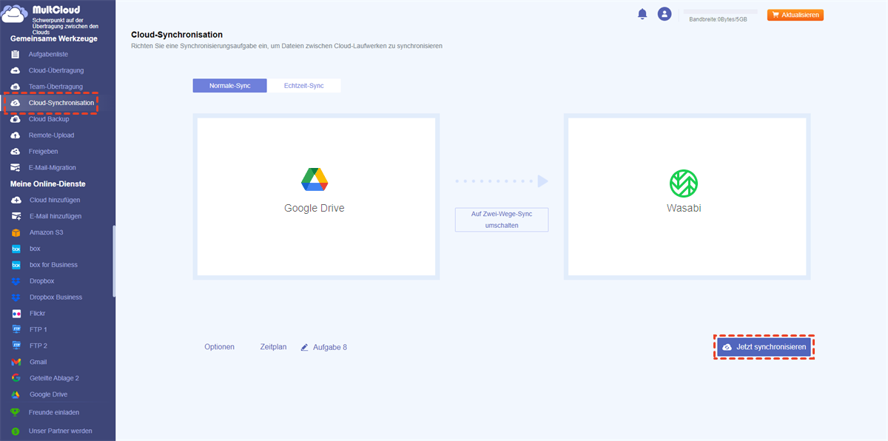Click the Gmail label
This screenshot has height=441, width=888.
click(38, 362)
